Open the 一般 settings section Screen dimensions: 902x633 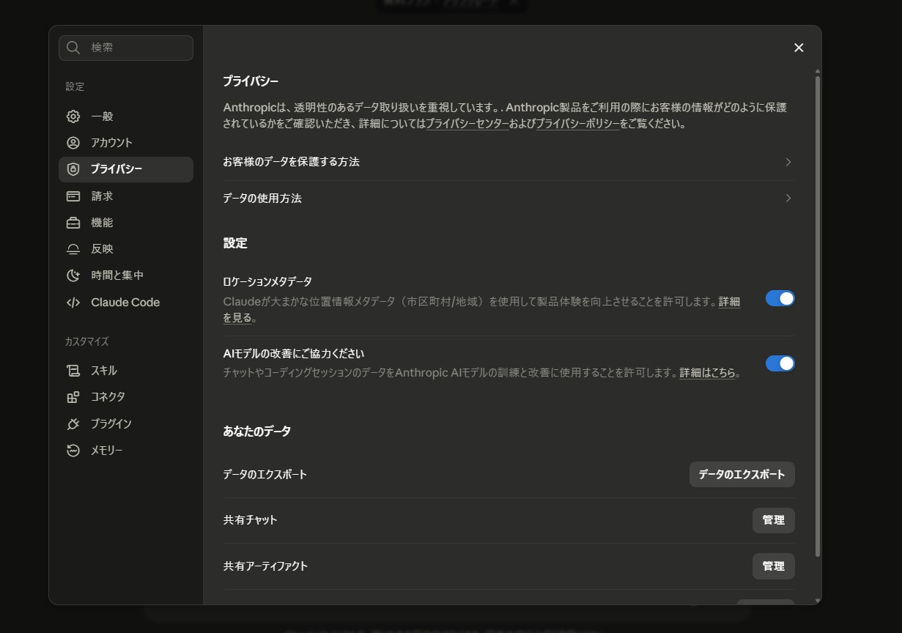[126, 116]
